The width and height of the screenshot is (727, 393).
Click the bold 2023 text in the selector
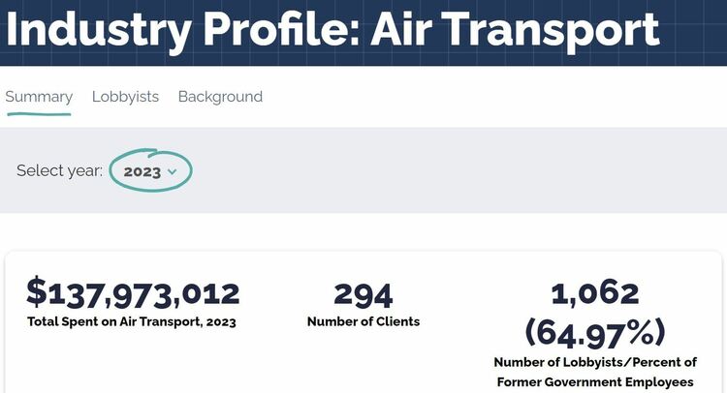click(142, 171)
